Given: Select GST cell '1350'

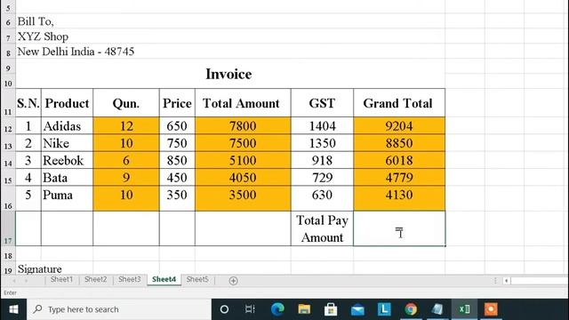Looking at the screenshot, I should (322, 143).
